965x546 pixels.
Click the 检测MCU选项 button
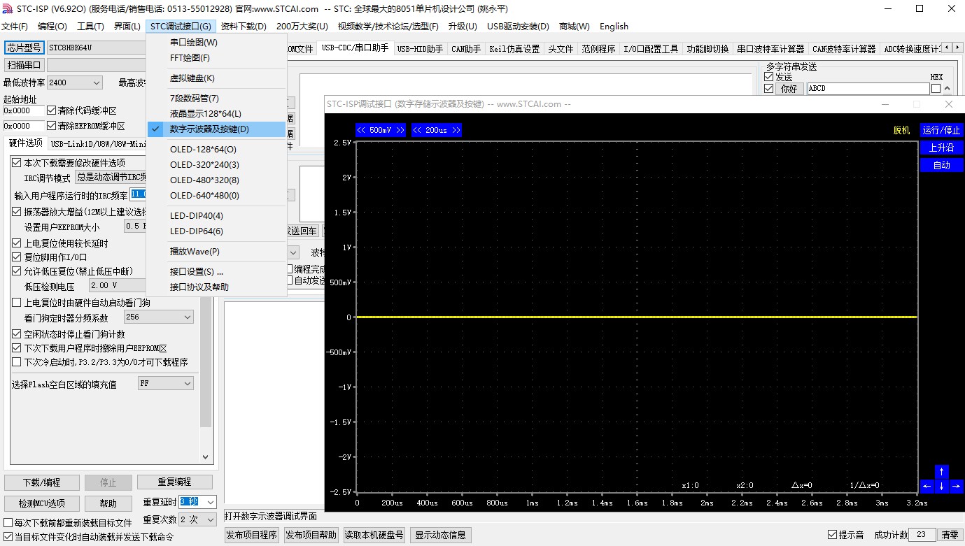[41, 503]
